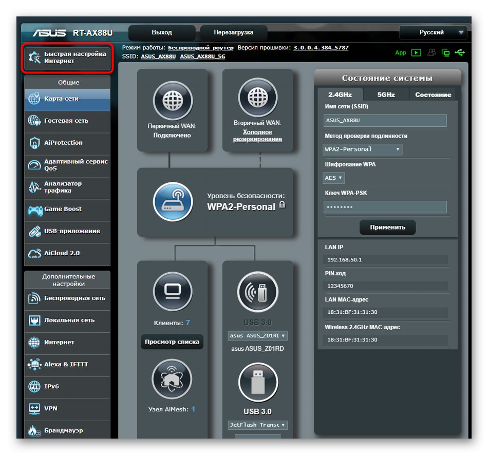This screenshot has height=455, width=488.
Task: Click the Выход logout button
Action: 162,32
